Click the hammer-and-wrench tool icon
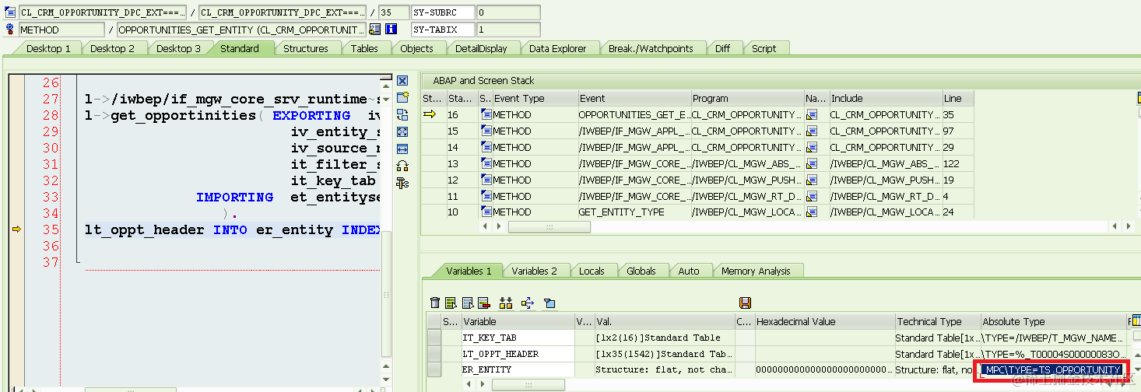The height and width of the screenshot is (392, 1141). pyautogui.click(x=402, y=183)
